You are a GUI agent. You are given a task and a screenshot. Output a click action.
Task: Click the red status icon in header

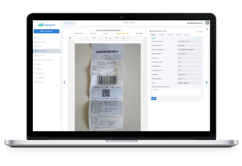[201, 32]
